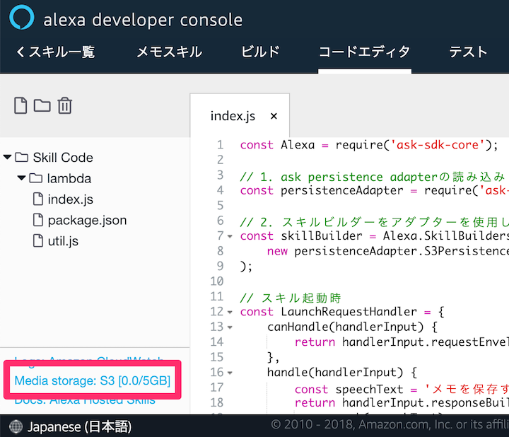Click the file icon beside util.js
The width and height of the screenshot is (509, 437).
point(38,240)
